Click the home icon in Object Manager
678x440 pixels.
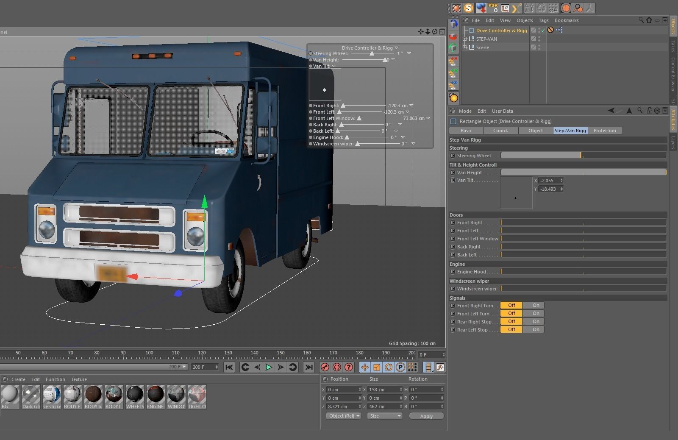(649, 20)
